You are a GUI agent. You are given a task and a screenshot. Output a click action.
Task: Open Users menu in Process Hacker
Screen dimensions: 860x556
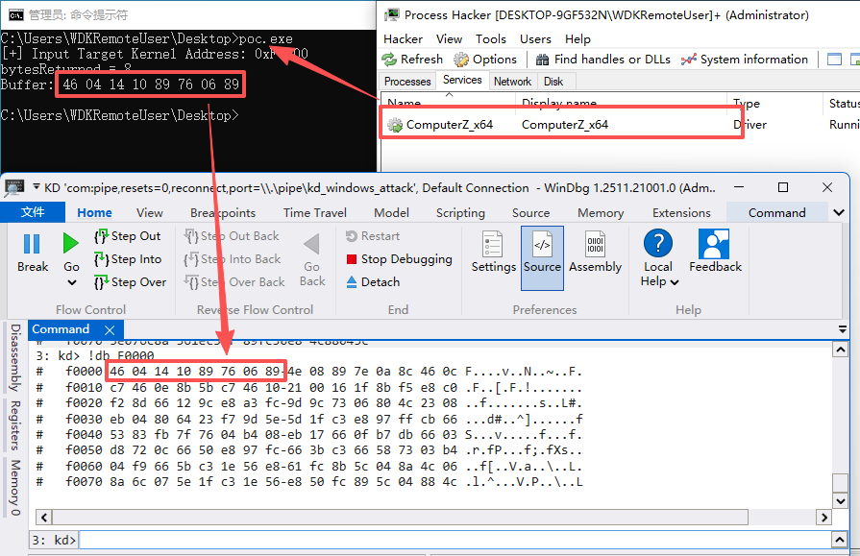pos(535,39)
